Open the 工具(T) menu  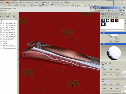pos(53,3)
